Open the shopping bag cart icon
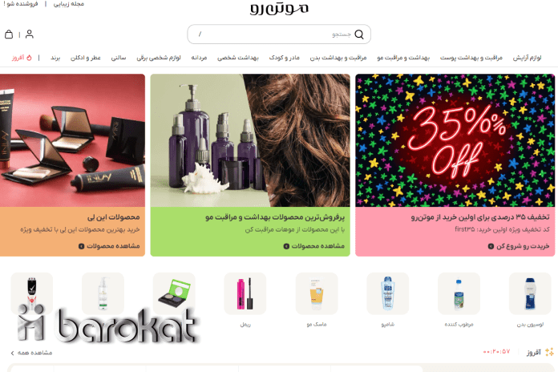 coord(9,34)
